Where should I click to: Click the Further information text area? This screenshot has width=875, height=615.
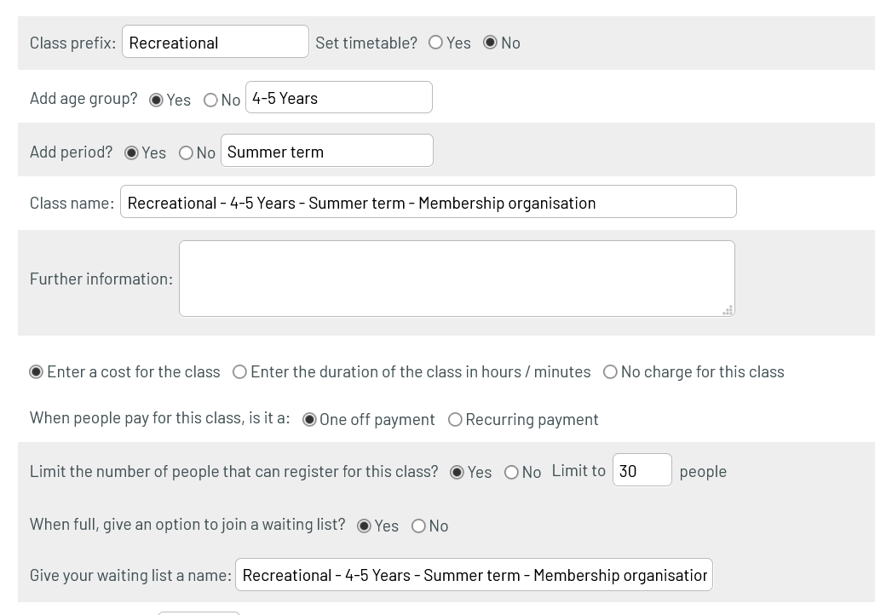coord(456,279)
